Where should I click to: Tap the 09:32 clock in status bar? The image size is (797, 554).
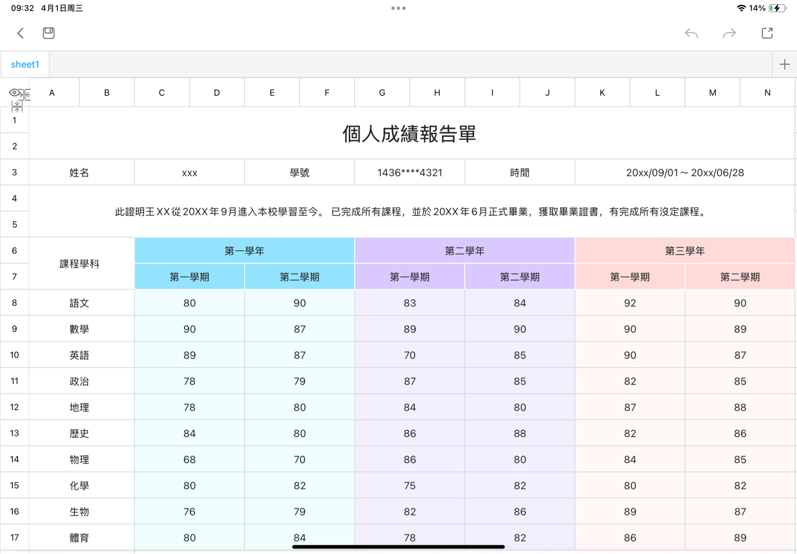point(22,8)
